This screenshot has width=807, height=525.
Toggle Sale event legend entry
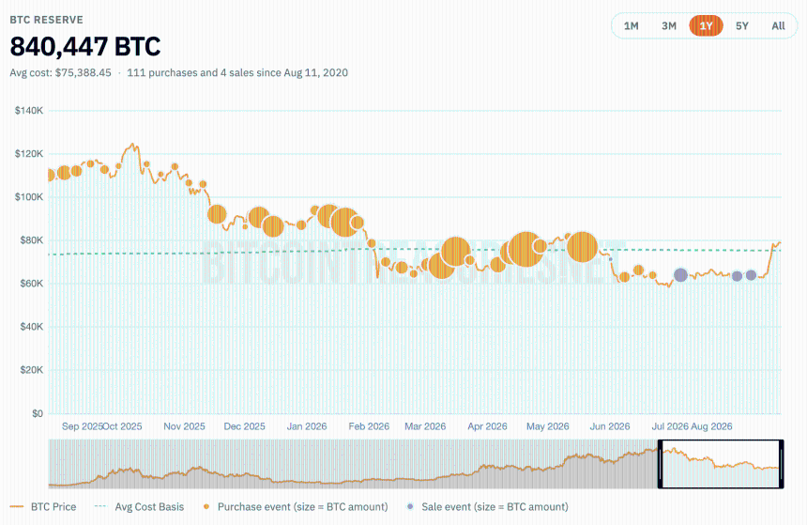click(487, 507)
